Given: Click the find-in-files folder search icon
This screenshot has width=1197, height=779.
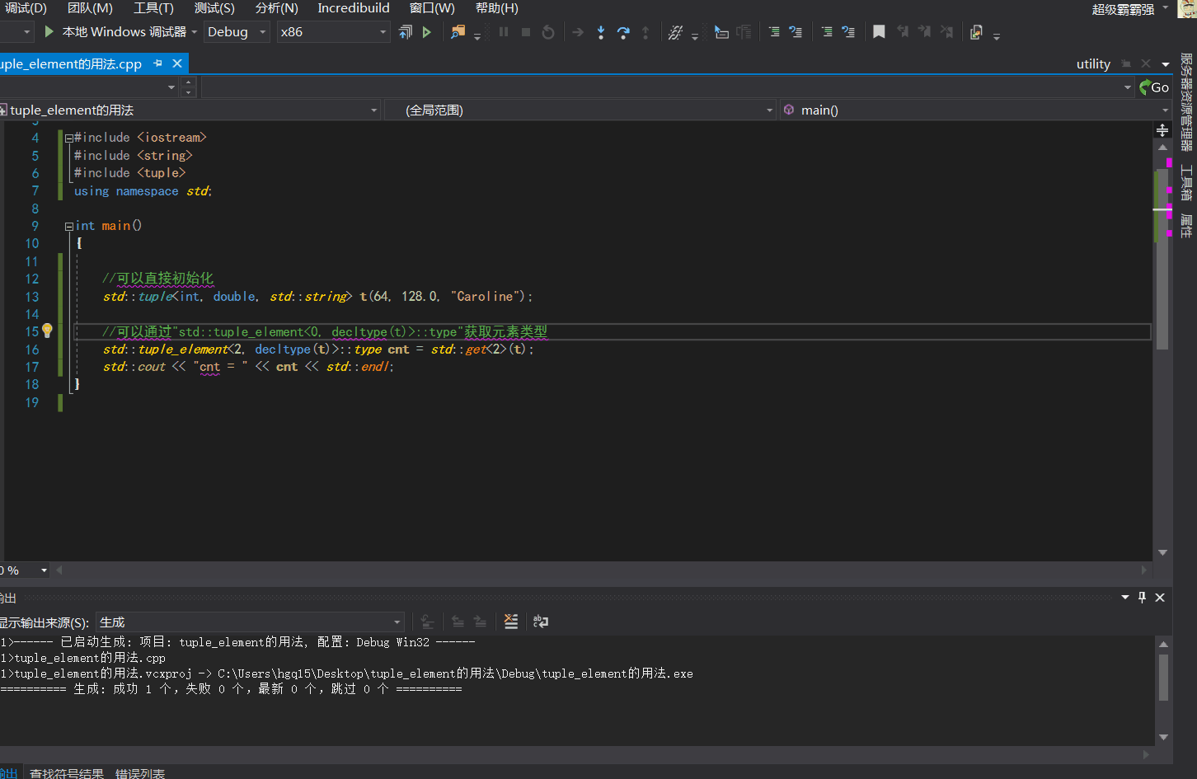Looking at the screenshot, I should tap(458, 32).
